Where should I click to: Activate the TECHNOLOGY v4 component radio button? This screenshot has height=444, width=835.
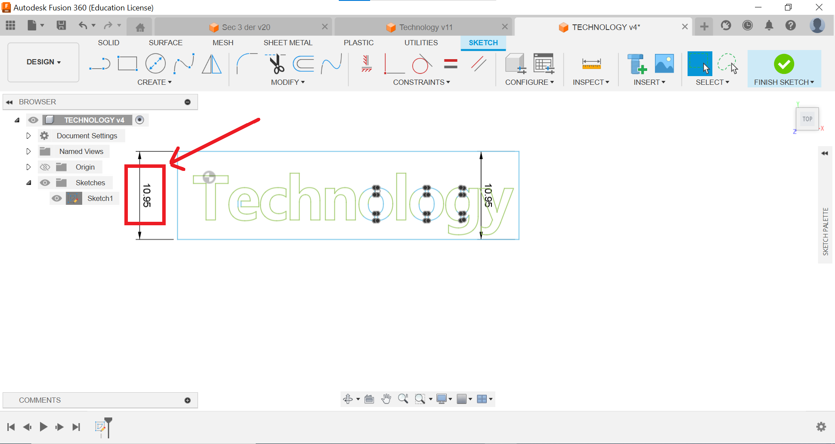point(140,120)
